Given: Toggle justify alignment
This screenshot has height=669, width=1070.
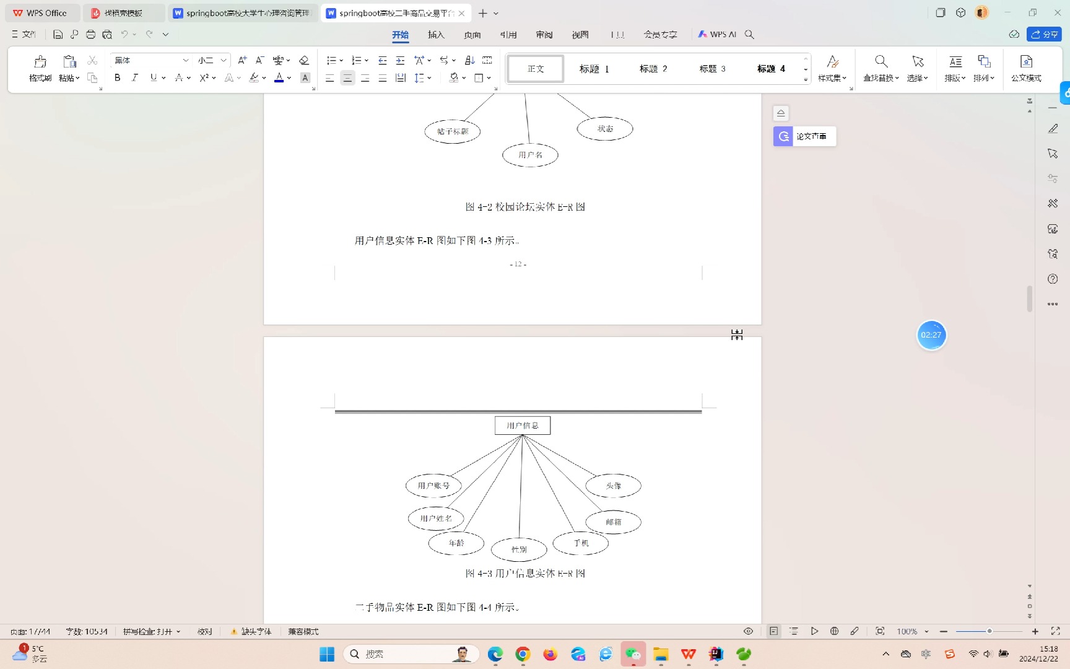Looking at the screenshot, I should 383,78.
